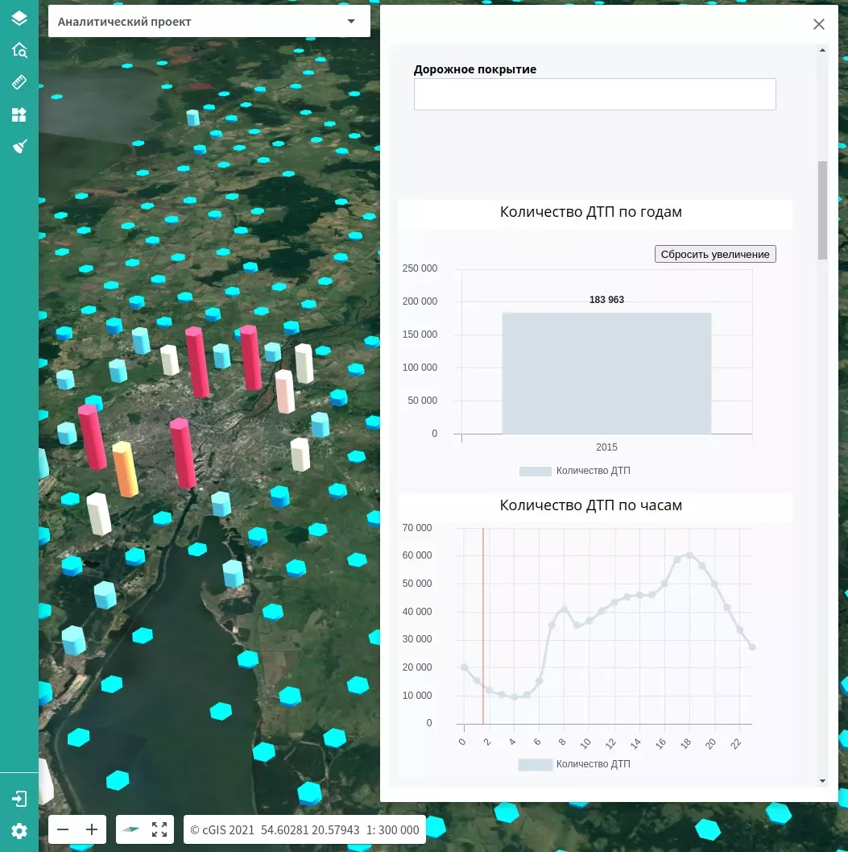The image size is (848, 852).
Task: Click the broom clear tool
Action: tap(19, 146)
